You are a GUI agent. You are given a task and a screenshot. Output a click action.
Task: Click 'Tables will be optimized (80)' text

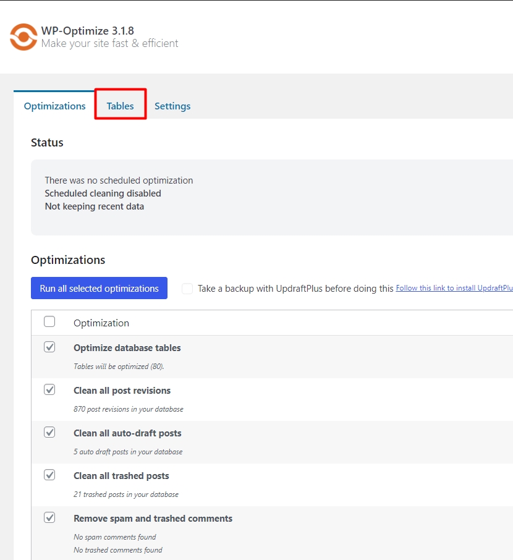coord(119,367)
